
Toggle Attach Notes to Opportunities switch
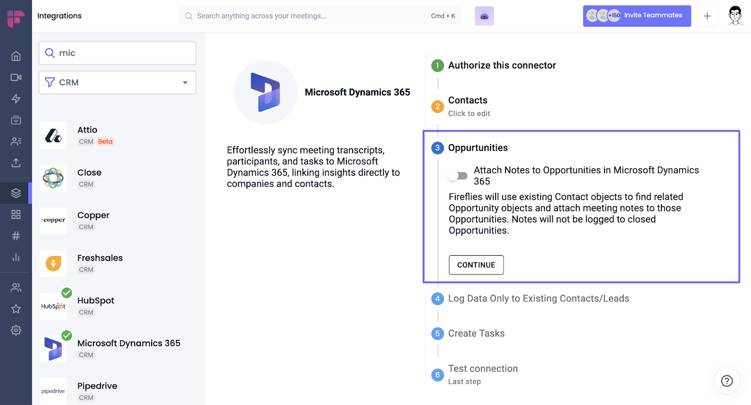pos(458,176)
